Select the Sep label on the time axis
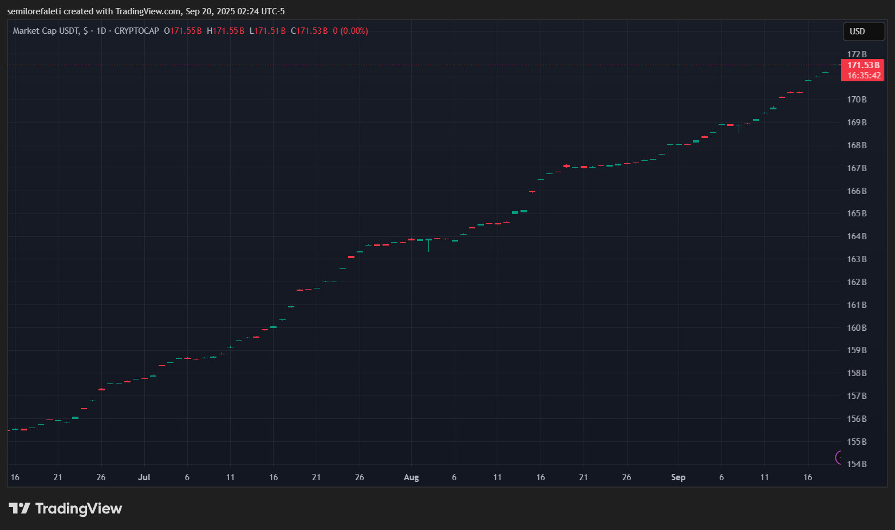The height and width of the screenshot is (530, 895). click(x=678, y=477)
